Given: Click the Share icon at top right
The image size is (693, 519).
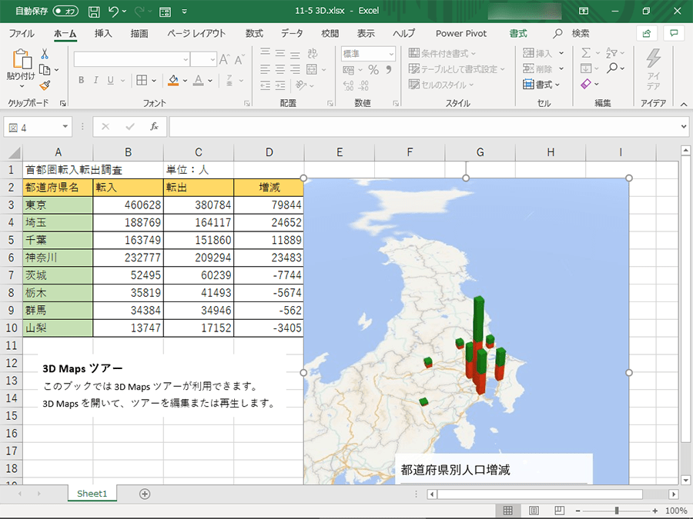Looking at the screenshot, I should click(647, 33).
